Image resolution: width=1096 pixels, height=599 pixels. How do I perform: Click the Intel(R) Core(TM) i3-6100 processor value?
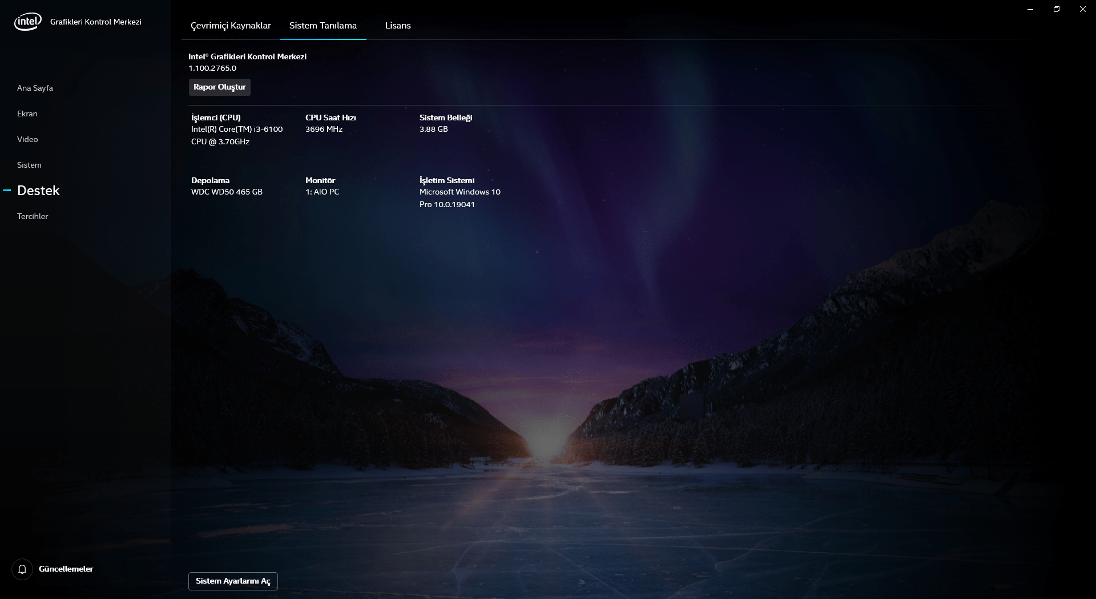pyautogui.click(x=237, y=135)
